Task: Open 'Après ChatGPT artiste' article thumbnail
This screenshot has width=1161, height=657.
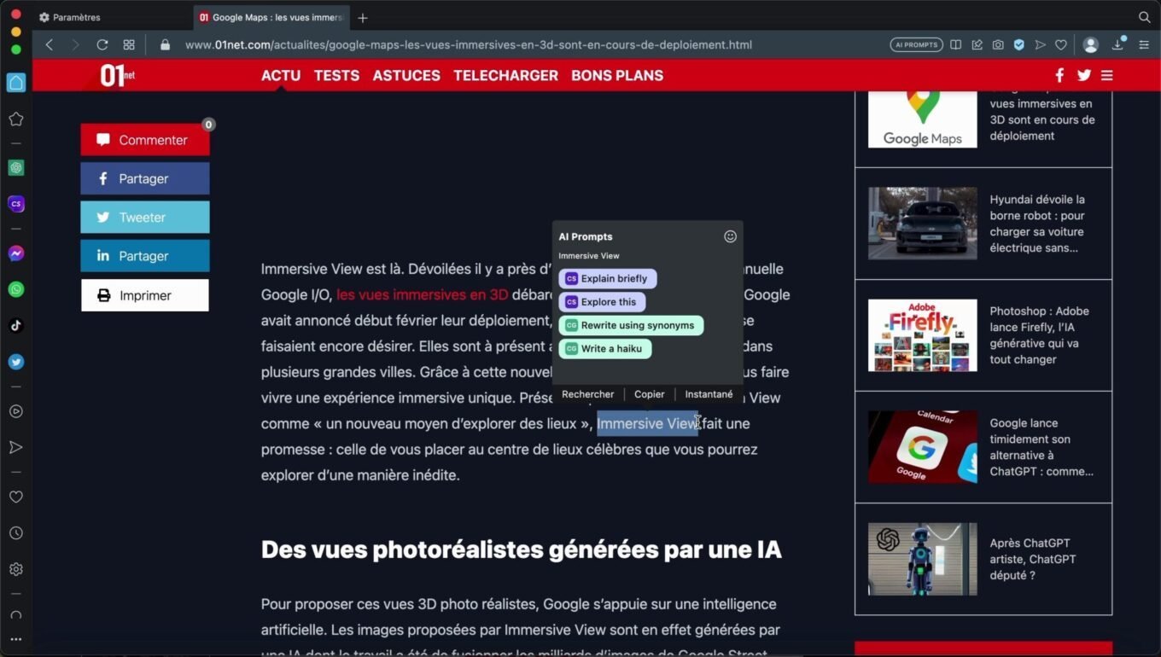Action: tap(923, 559)
